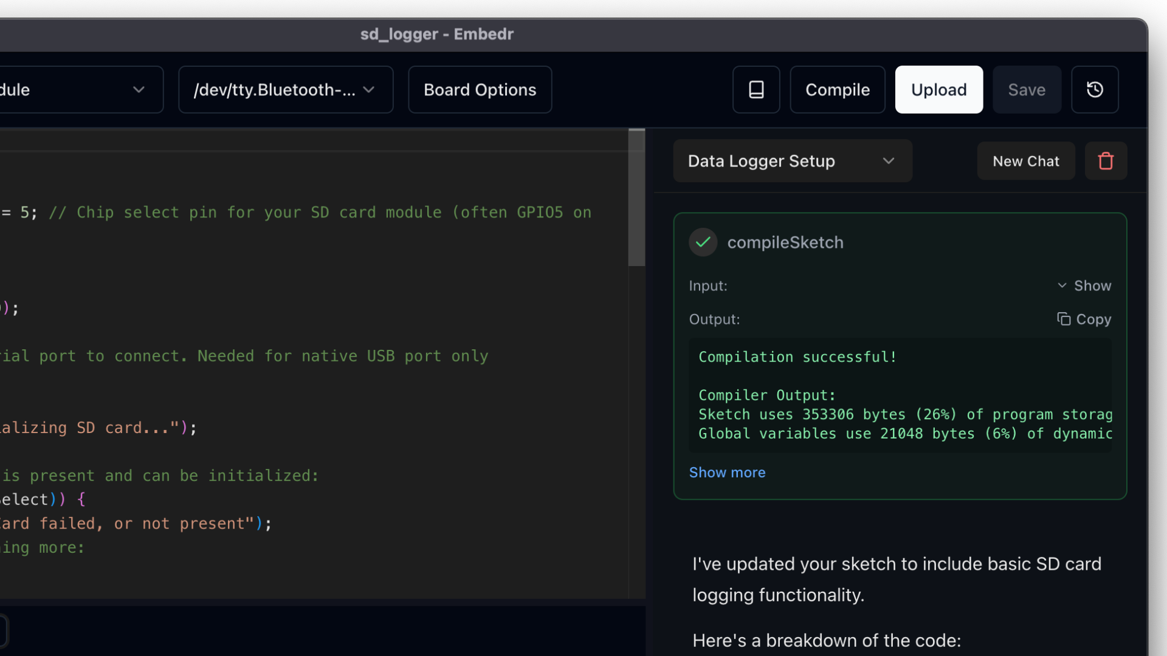This screenshot has height=656, width=1167.
Task: Show the compileSketch input
Action: tap(1084, 285)
